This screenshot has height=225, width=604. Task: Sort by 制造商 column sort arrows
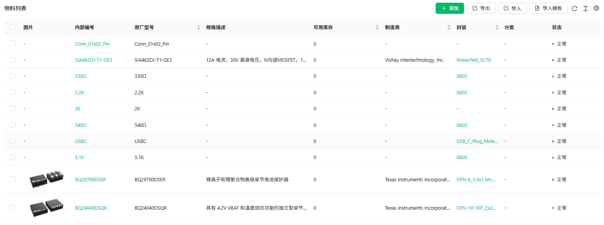coord(449,27)
